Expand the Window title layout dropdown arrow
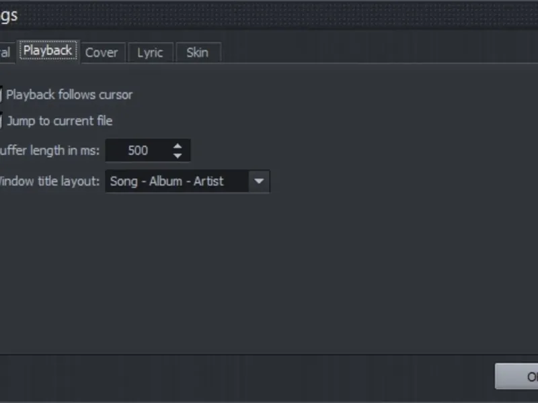Screen dimensions: 538x403 [x=259, y=181]
